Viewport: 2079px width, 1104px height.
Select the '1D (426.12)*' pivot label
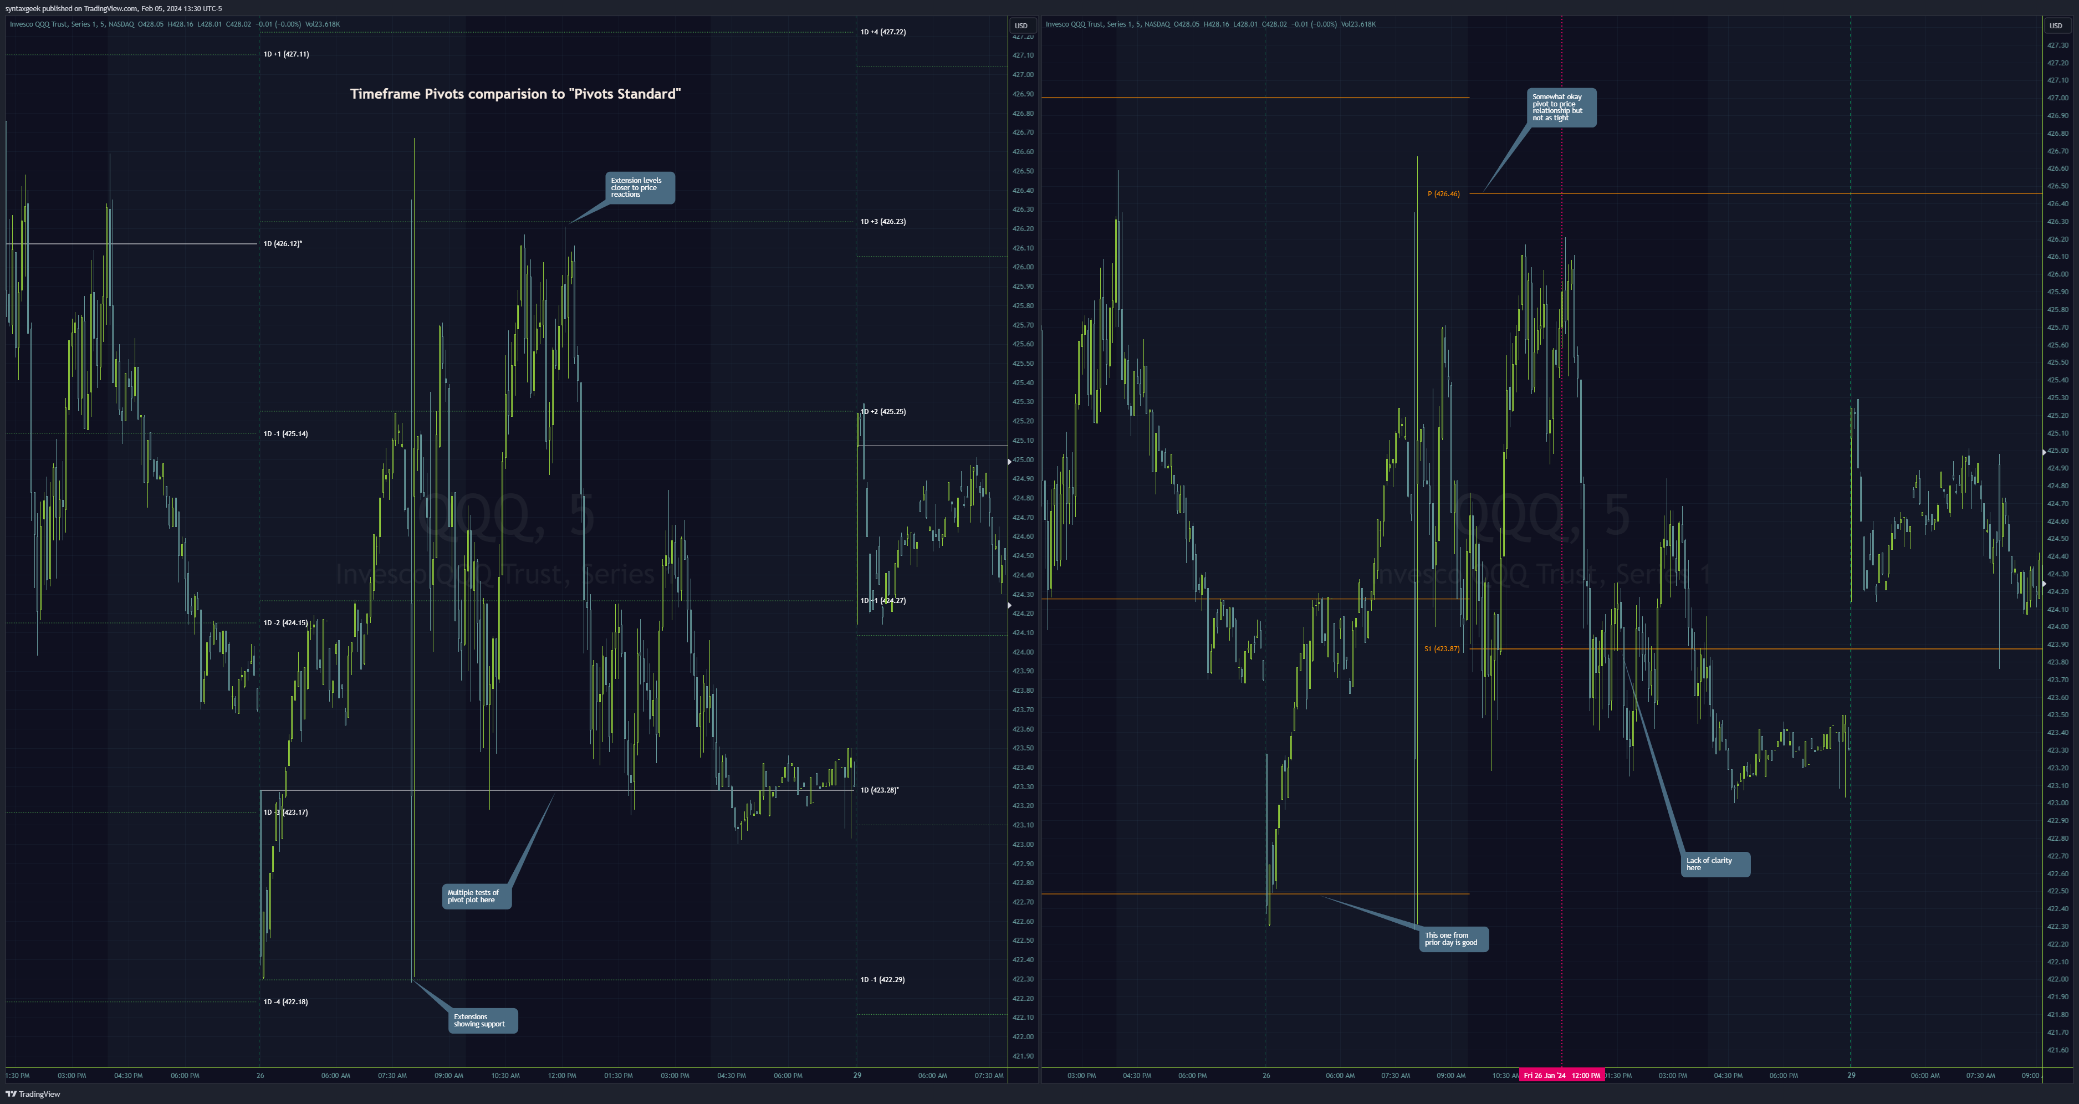point(283,244)
